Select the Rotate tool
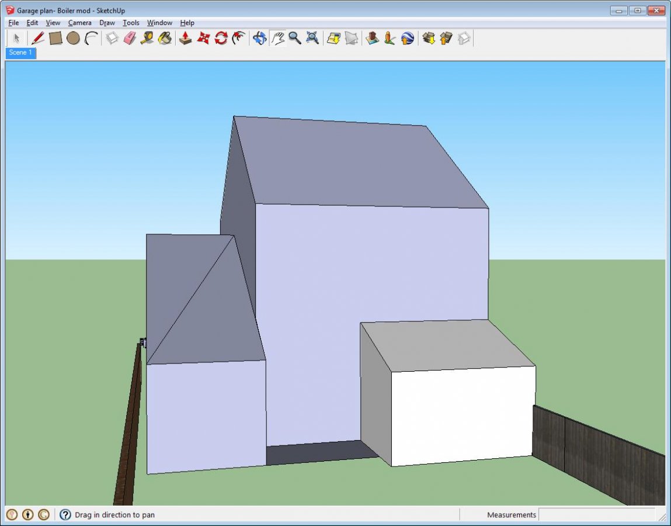 point(221,39)
